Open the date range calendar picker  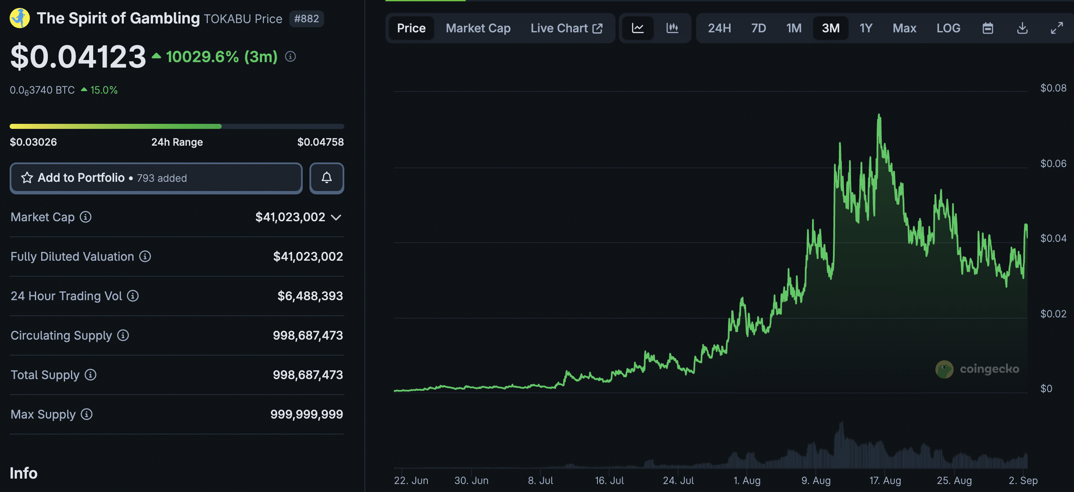988,28
